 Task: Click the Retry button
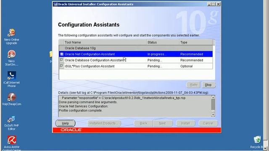coord(193,85)
